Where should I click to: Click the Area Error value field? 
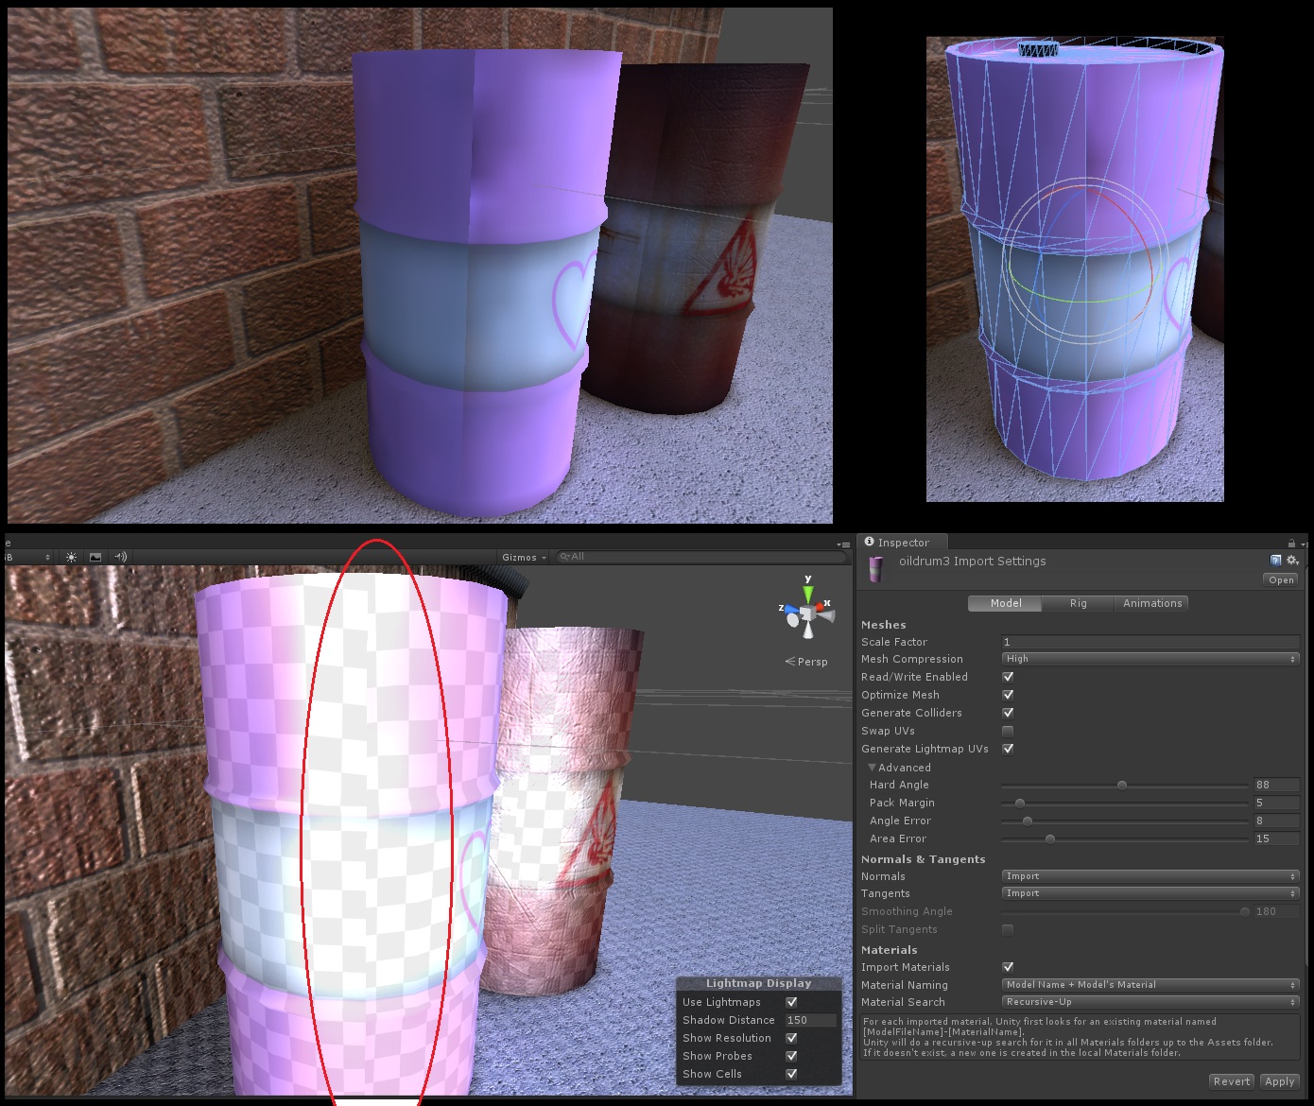(1276, 839)
